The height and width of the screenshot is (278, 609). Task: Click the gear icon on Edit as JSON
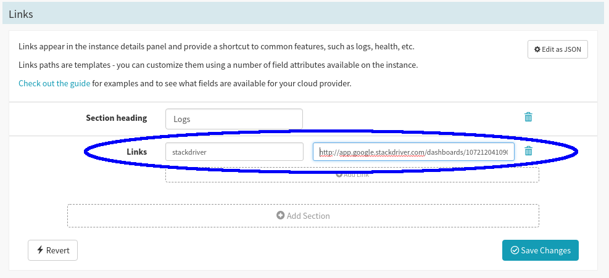[537, 49]
